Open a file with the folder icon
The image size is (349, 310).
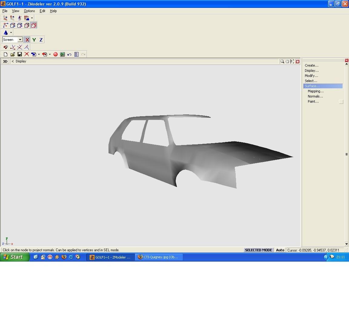[x=12, y=54]
